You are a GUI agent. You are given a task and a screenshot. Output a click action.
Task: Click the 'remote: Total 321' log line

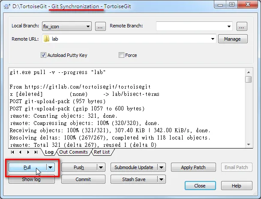point(83,145)
